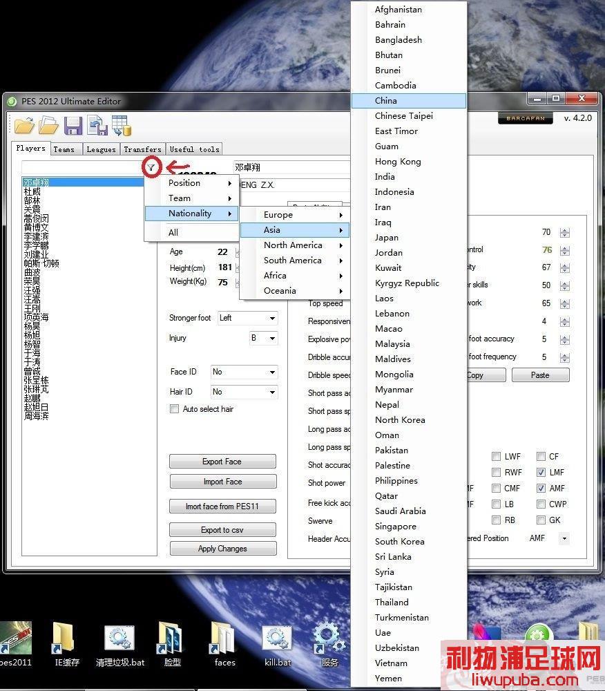Check the RWF position checkbox
The image size is (605, 691).
497,473
